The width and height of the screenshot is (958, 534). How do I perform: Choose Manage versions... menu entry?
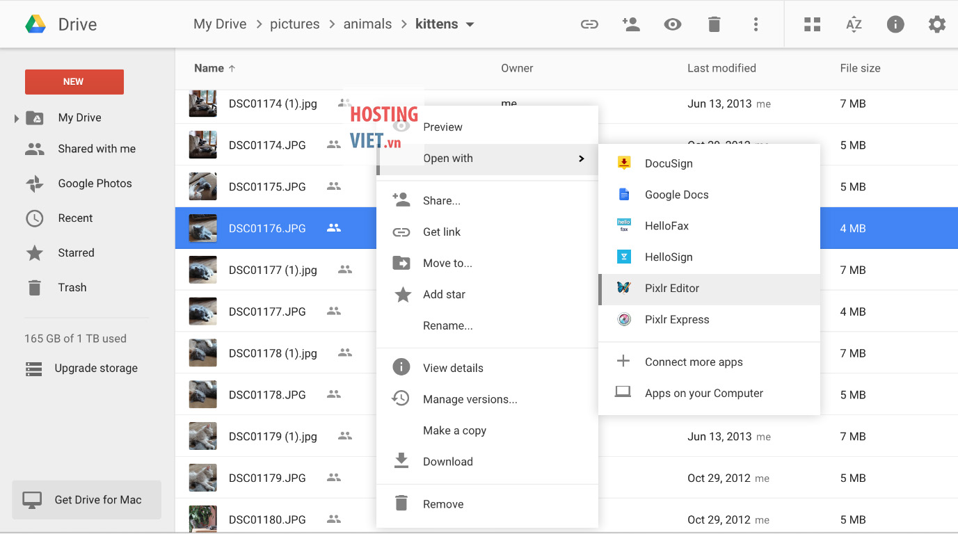[x=487, y=400]
